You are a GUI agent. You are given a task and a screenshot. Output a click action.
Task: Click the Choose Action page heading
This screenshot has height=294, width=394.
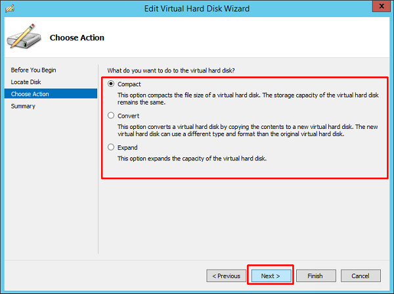77,38
